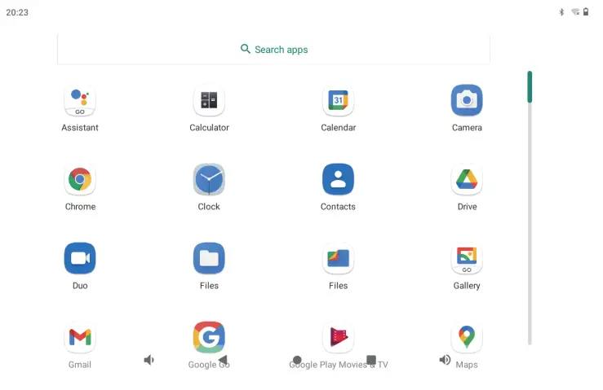Launch the Gallery Go app
This screenshot has height=390, width=603.
pyautogui.click(x=467, y=258)
